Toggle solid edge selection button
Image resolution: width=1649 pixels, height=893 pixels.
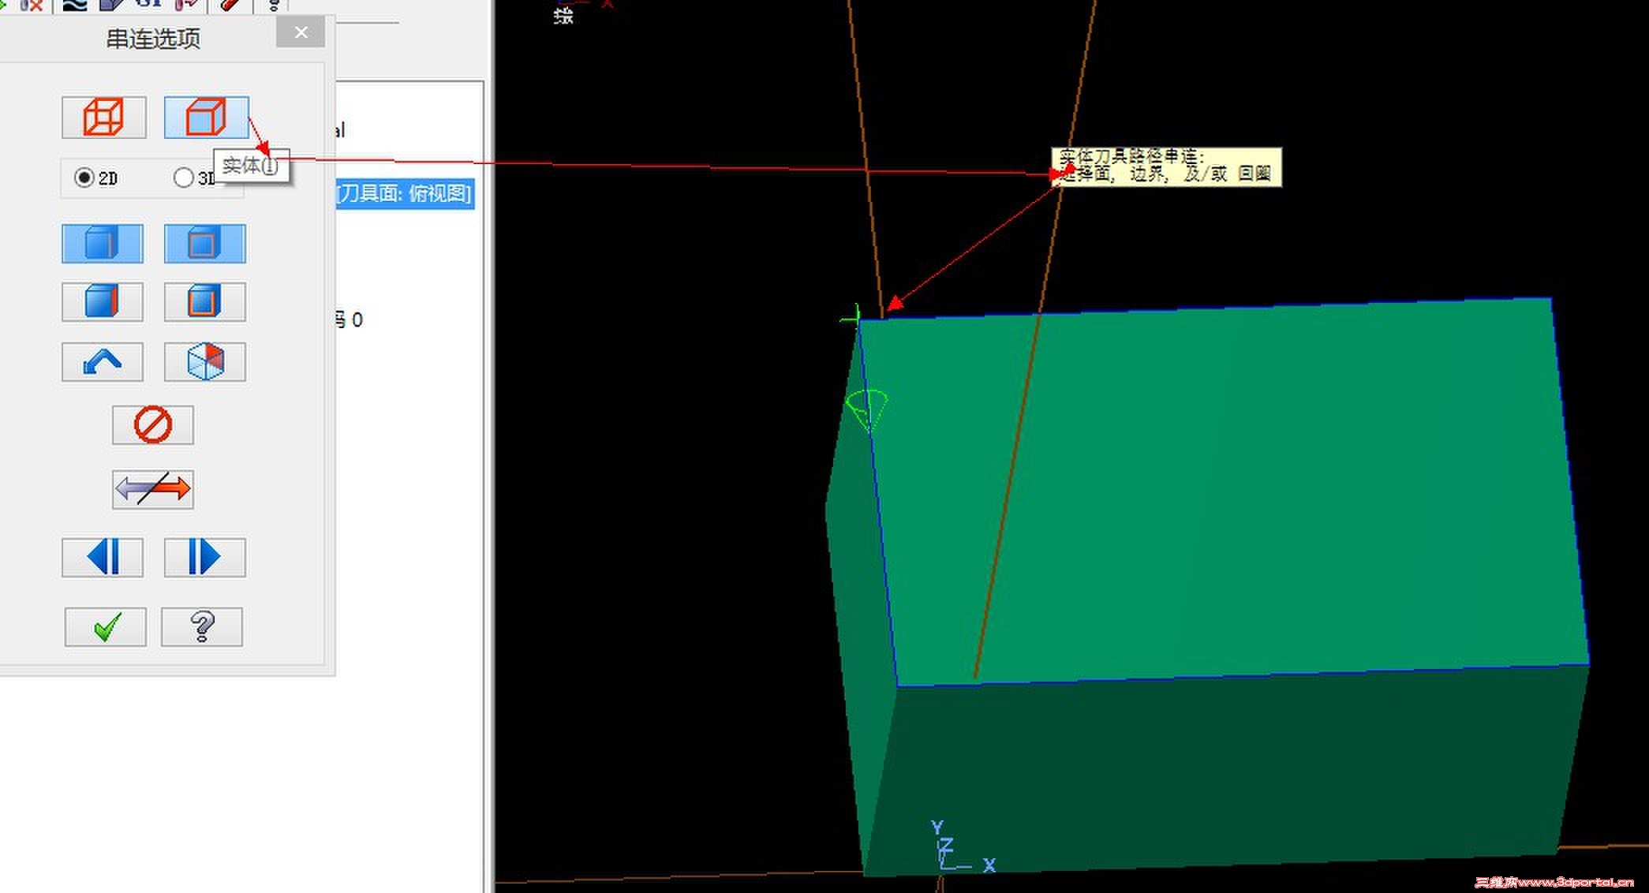[103, 243]
